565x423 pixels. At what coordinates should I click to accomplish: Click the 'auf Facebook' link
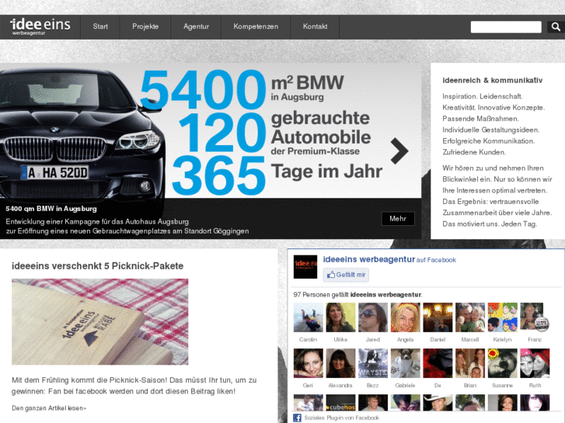[x=436, y=260]
